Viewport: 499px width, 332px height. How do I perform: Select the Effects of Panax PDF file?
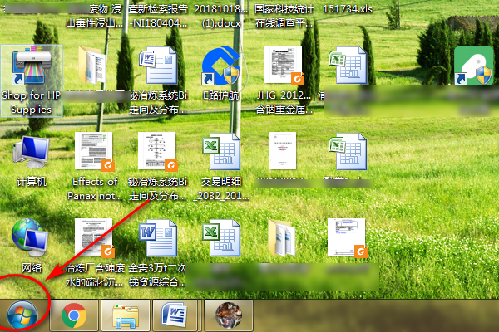pos(94,154)
